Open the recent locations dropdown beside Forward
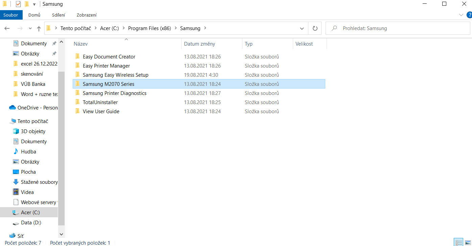Image resolution: width=472 pixels, height=246 pixels. 30,28
